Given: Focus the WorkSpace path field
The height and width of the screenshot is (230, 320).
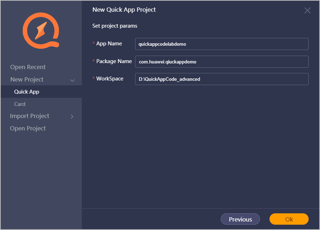Looking at the screenshot, I should coord(222,79).
